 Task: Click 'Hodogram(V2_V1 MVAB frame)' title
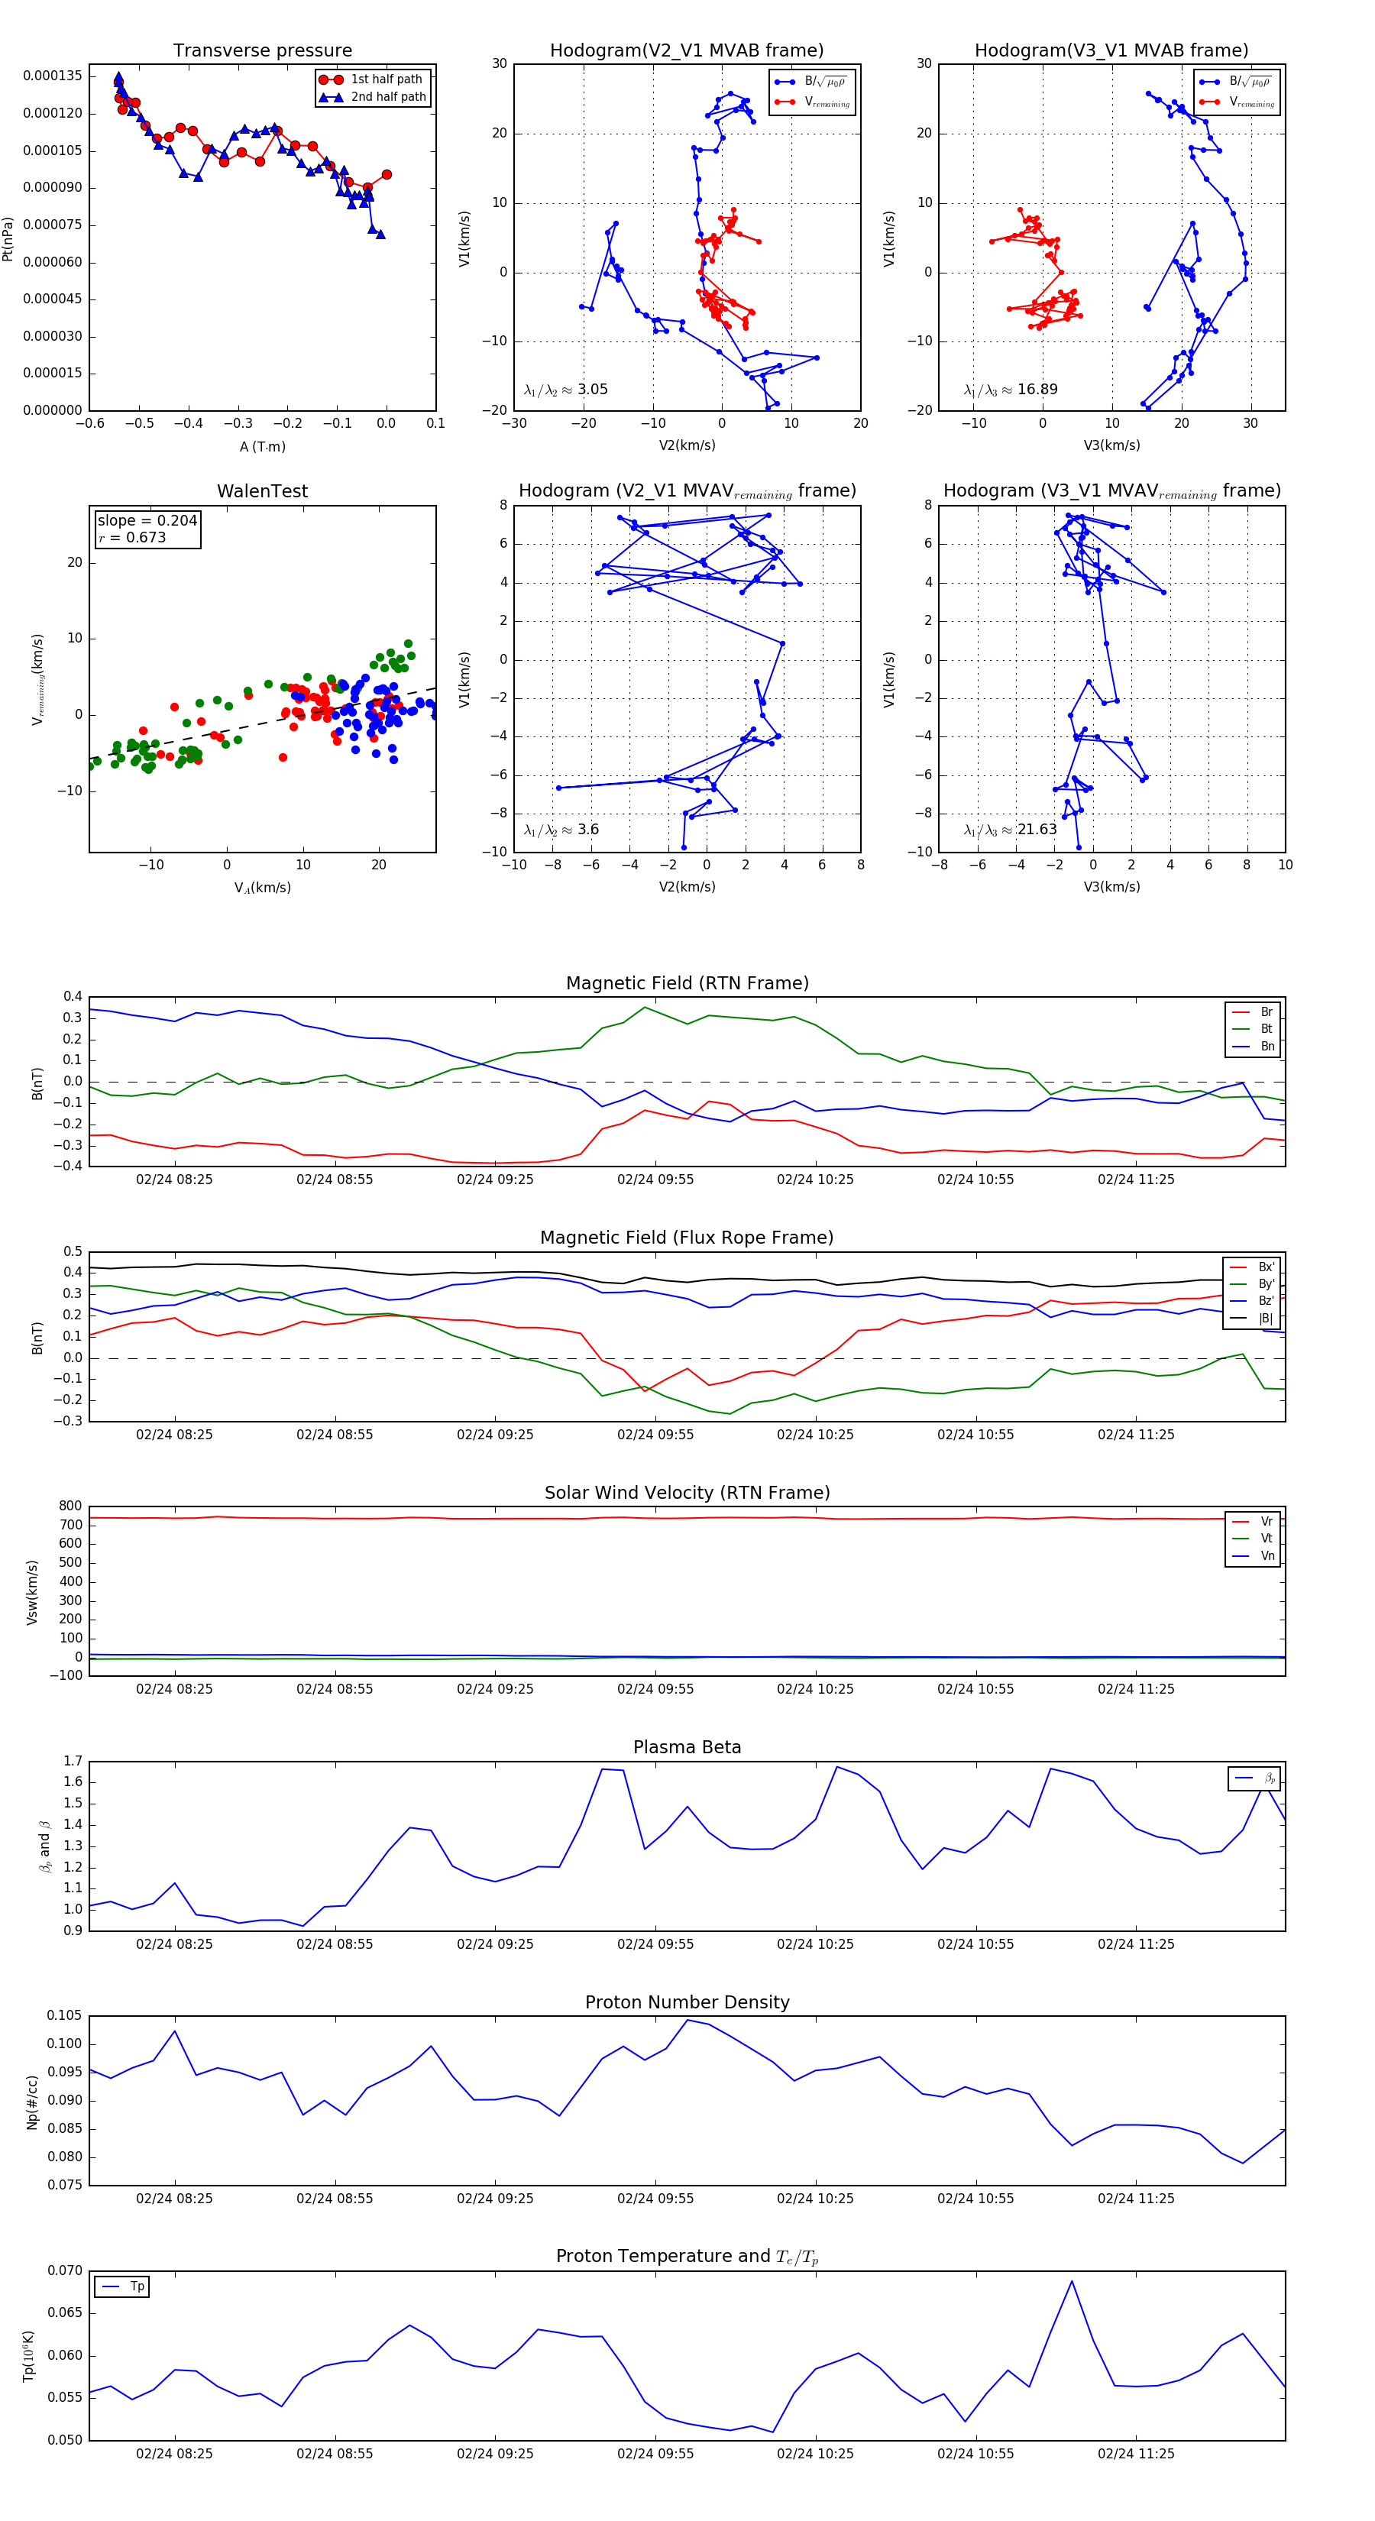pos(686,51)
